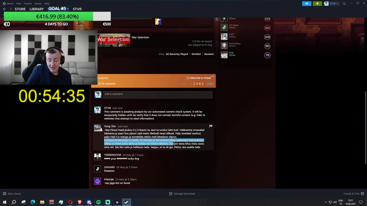This screenshot has height=206, width=367.
Task: Open Manage Downloads
Action: tap(182, 194)
